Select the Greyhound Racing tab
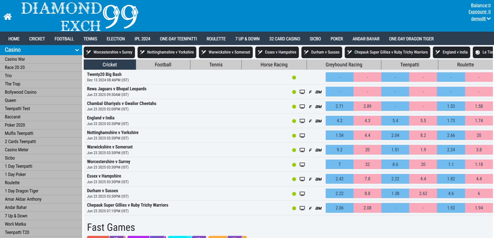 (344, 65)
